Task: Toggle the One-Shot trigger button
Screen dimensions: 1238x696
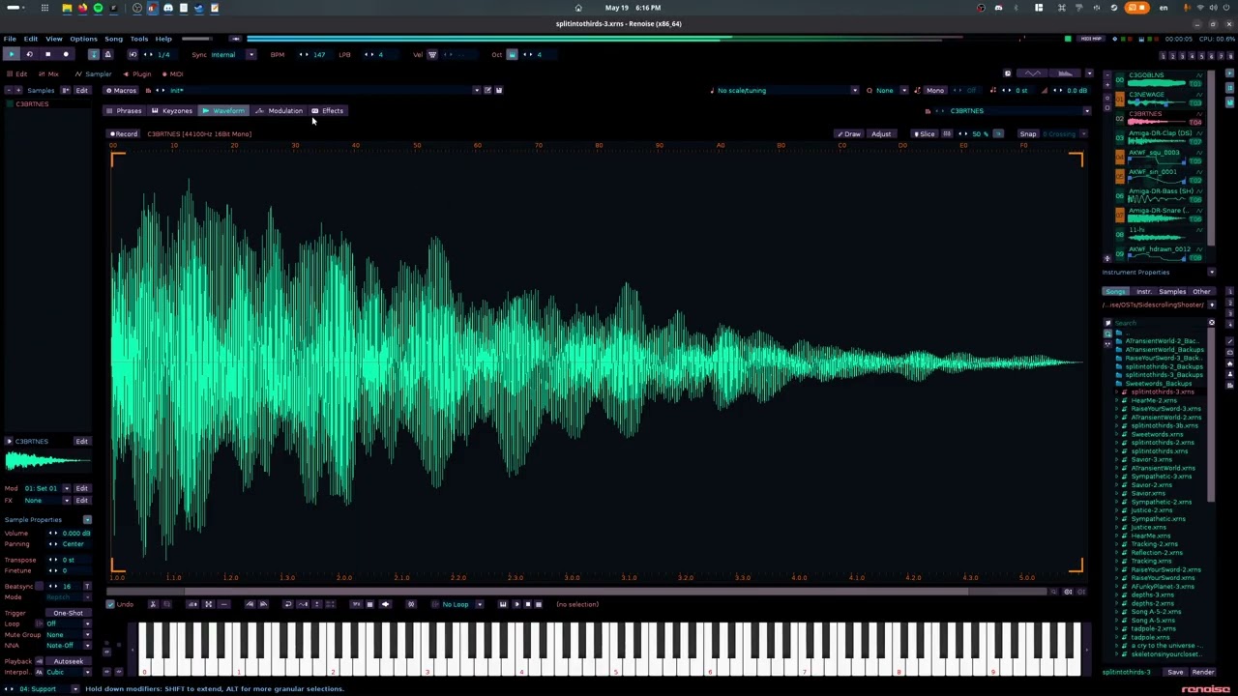Action: [68, 613]
